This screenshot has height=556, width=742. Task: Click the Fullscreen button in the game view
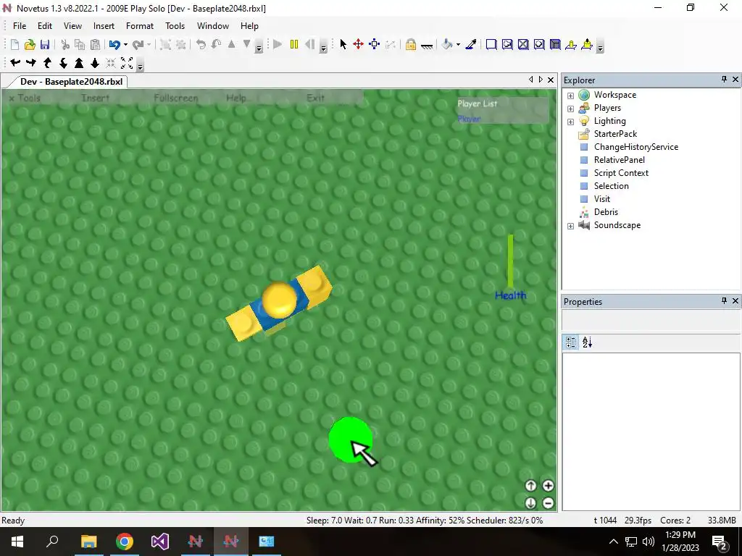175,98
